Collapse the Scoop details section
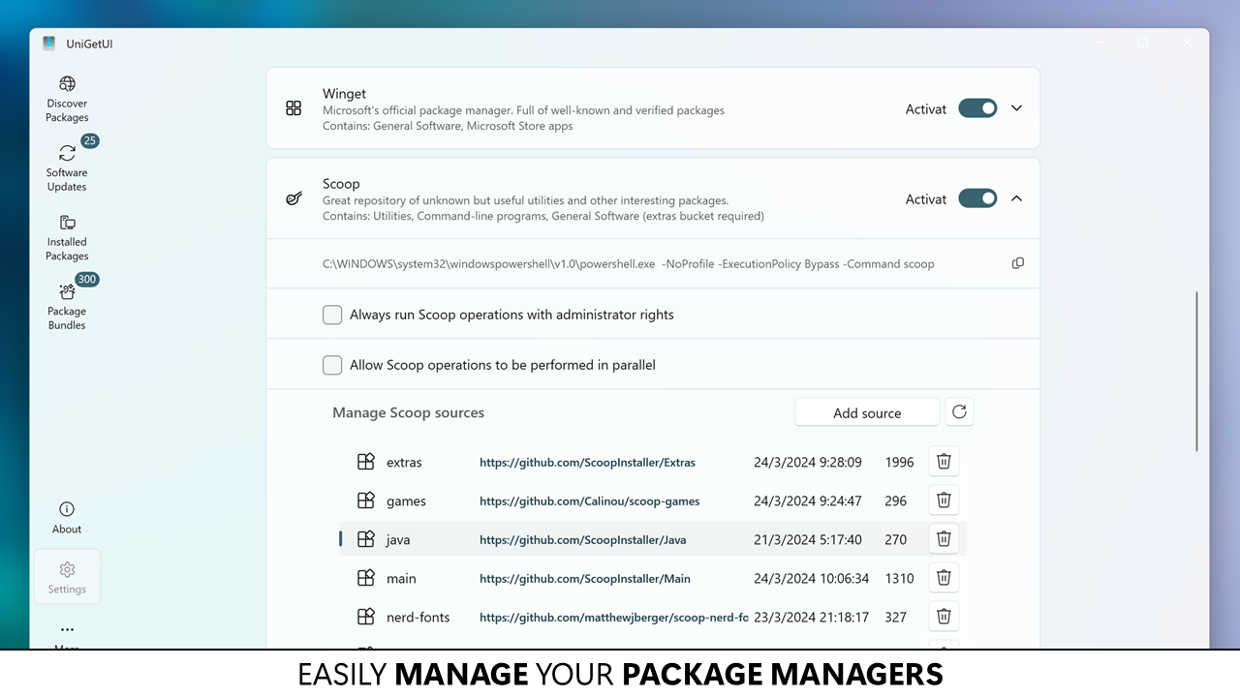Image resolution: width=1240 pixels, height=697 pixels. point(1016,197)
